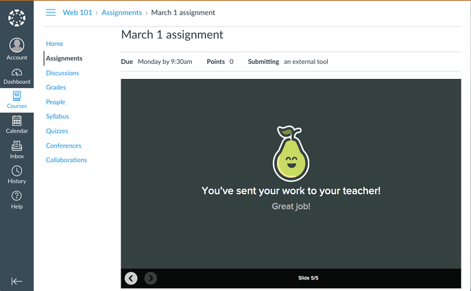Click the Points value 0
The width and height of the screenshot is (471, 291).
(x=231, y=62)
